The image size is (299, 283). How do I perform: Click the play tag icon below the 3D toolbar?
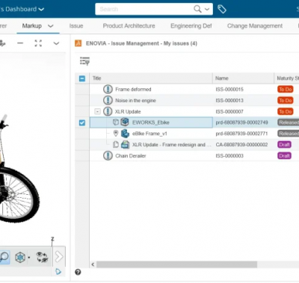coord(58,272)
